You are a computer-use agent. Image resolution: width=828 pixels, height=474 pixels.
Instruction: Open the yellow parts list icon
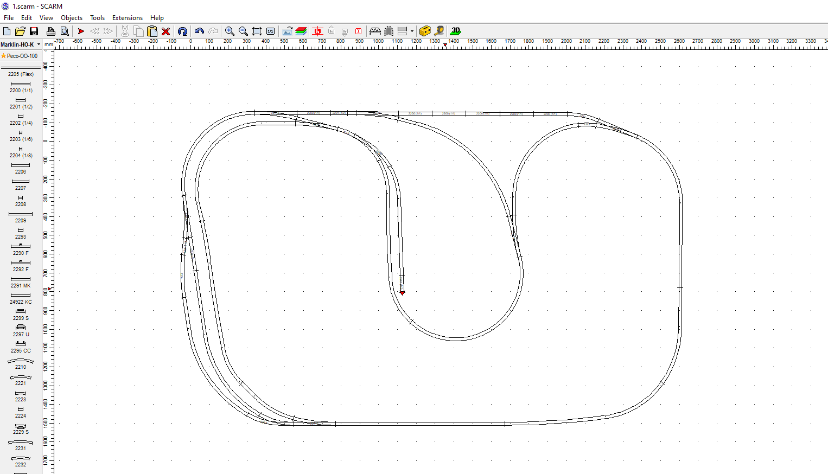425,31
